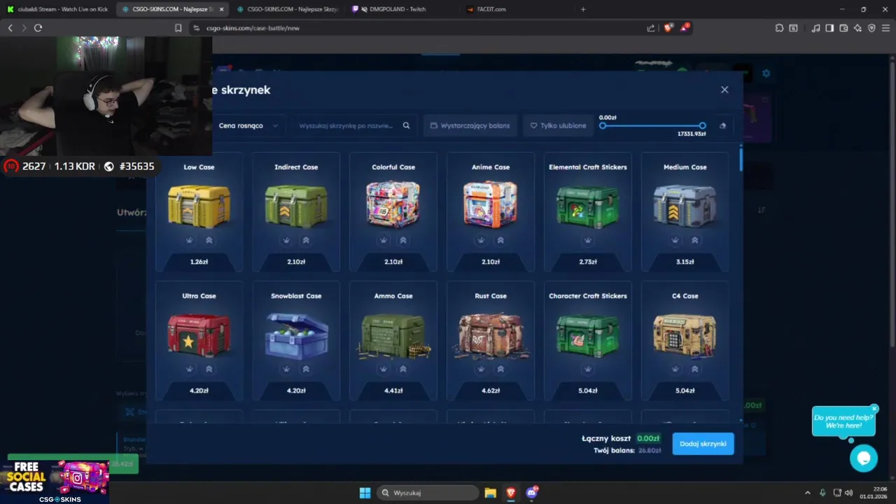Open the live chat support bubble
The width and height of the screenshot is (896, 504).
click(863, 458)
